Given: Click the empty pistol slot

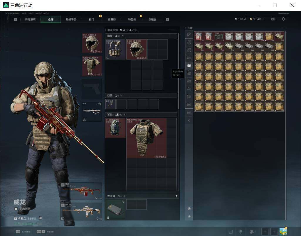Looking at the screenshot, I should click(92, 89).
